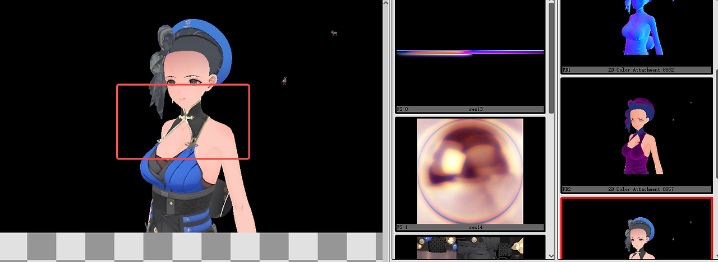Click the scroll-up arrow of texture viewer
This screenshot has height=262, width=718.
tap(386, 3)
